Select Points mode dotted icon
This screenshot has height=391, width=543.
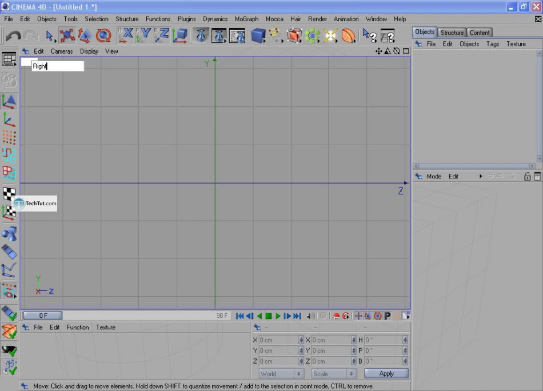click(x=9, y=137)
